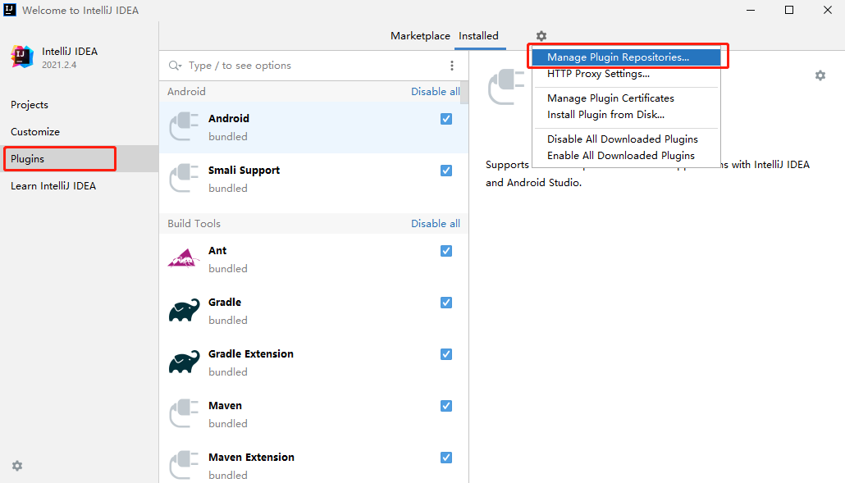Click the Smali Support plugin icon
Screen dimensions: 845x483
(184, 178)
